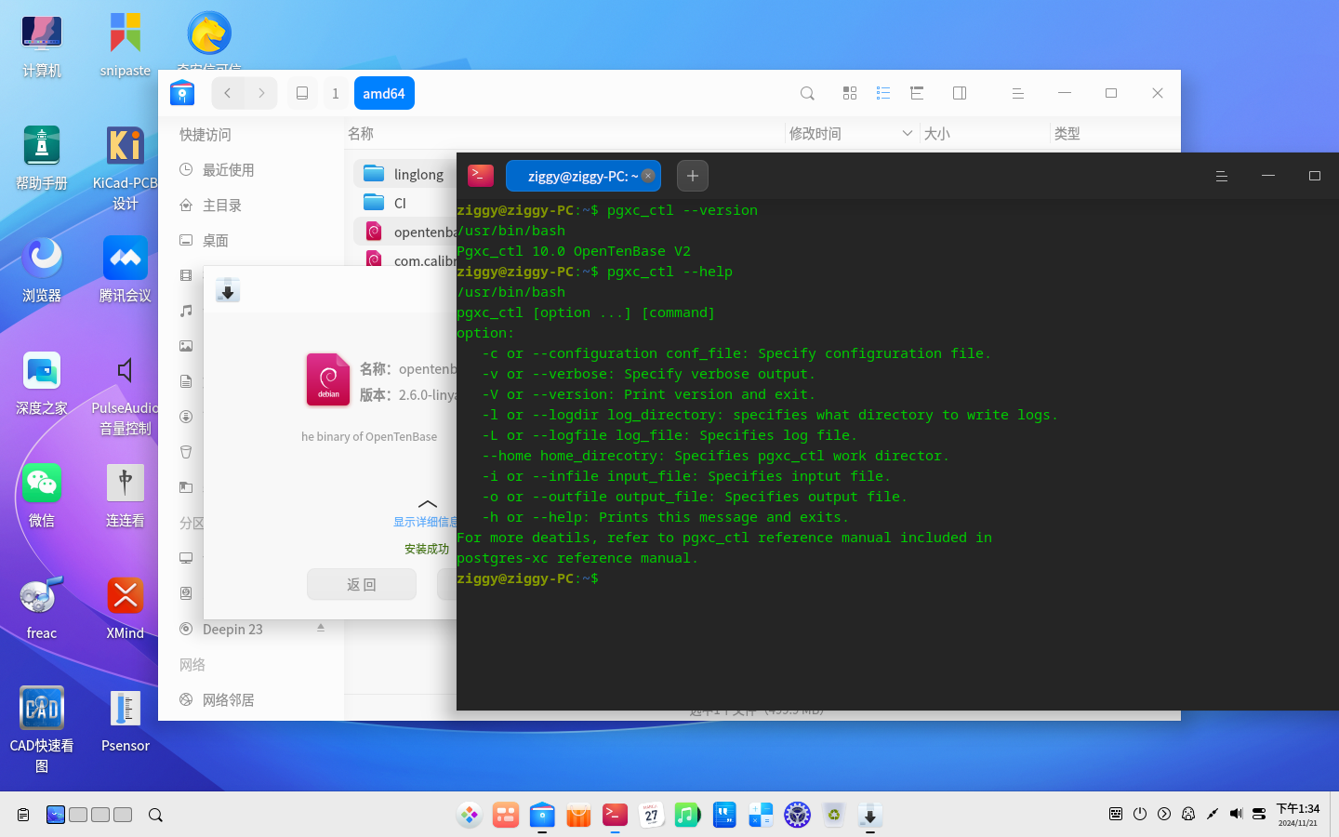
Task: Open freac desktop icon
Action: tap(42, 608)
